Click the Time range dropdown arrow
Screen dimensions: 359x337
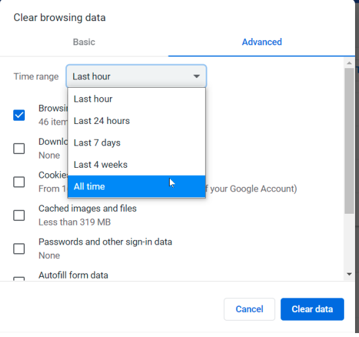[197, 76]
